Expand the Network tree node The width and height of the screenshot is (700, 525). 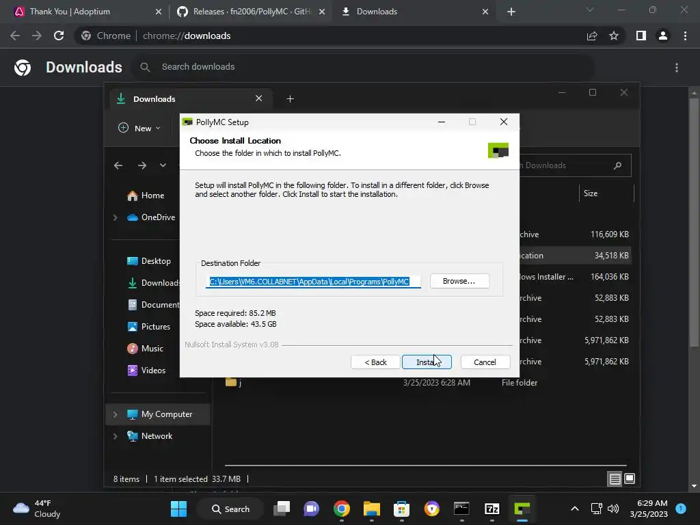coord(115,436)
